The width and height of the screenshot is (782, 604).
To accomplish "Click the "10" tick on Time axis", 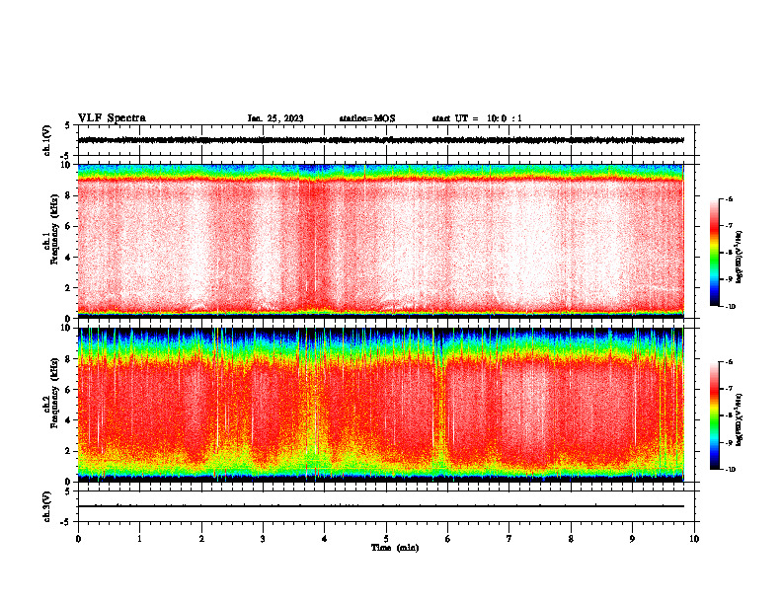I will (x=694, y=539).
